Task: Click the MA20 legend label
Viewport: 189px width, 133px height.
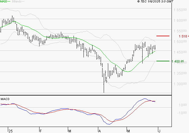Action: tap(3, 2)
